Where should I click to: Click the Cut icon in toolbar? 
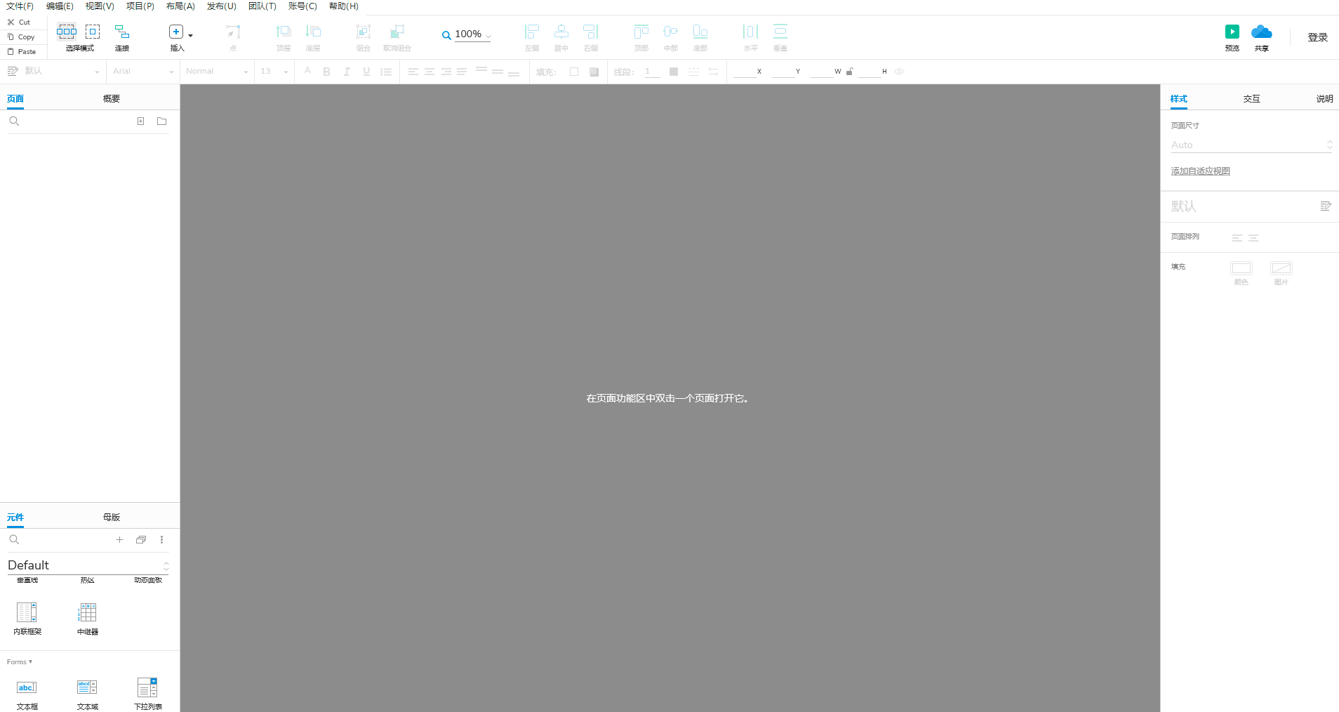tap(11, 22)
